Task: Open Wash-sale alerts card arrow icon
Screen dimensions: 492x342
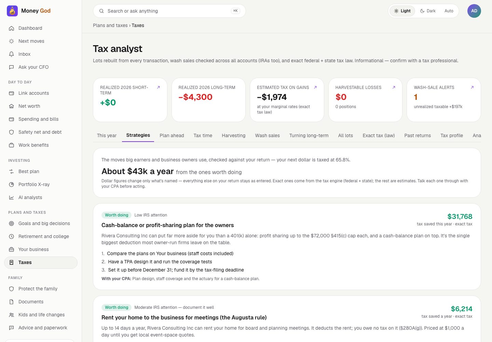Action: tap(472, 88)
